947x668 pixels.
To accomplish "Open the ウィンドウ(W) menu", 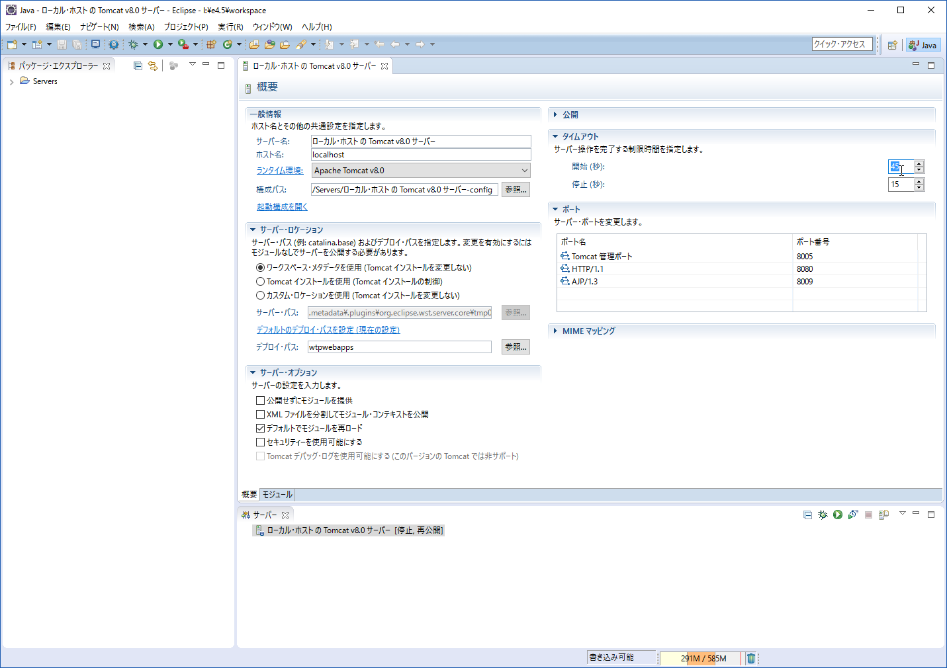I will [x=272, y=27].
